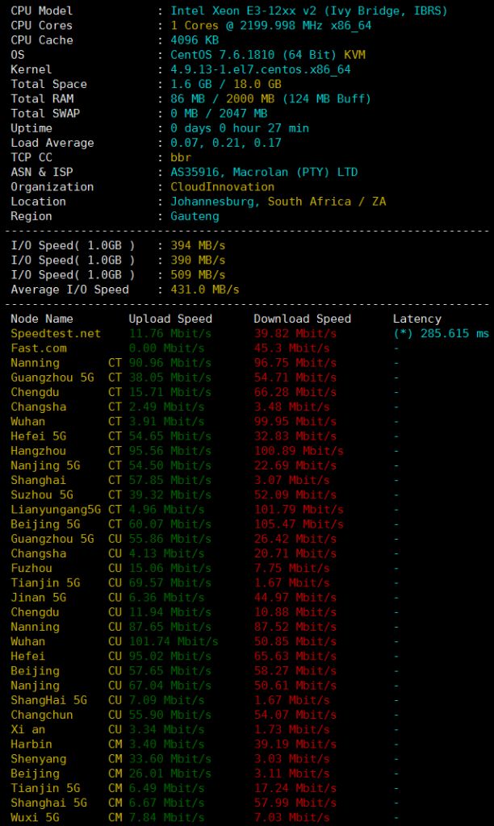Click the Region value Gauteng
This screenshot has width=494, height=826.
(x=195, y=216)
